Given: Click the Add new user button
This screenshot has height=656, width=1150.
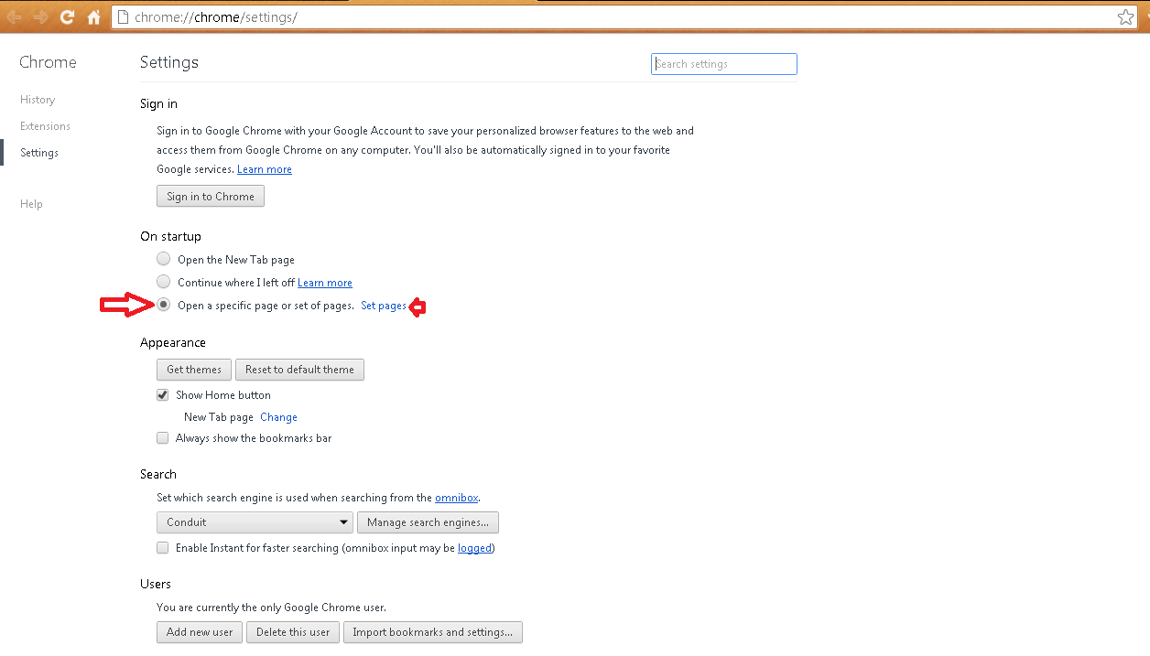Looking at the screenshot, I should pyautogui.click(x=200, y=632).
